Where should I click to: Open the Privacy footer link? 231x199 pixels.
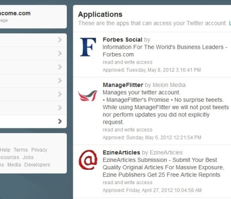(x=39, y=150)
